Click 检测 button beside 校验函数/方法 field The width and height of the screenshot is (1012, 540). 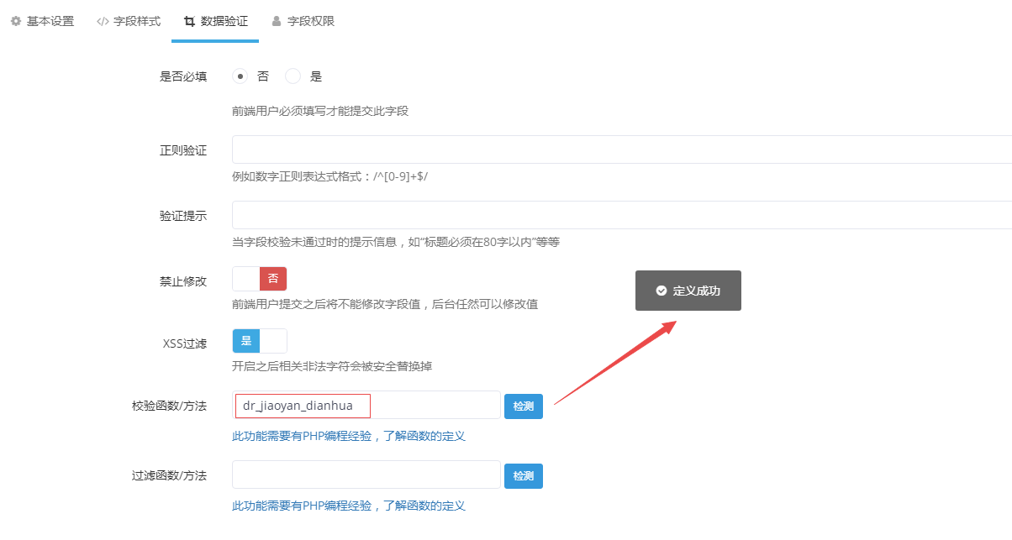point(523,406)
